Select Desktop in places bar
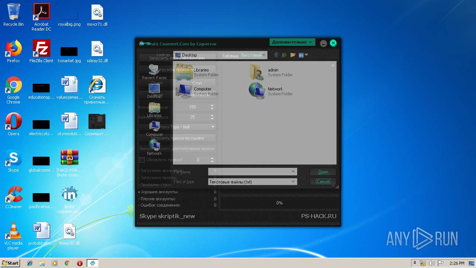The width and height of the screenshot is (476, 268). pos(154,90)
